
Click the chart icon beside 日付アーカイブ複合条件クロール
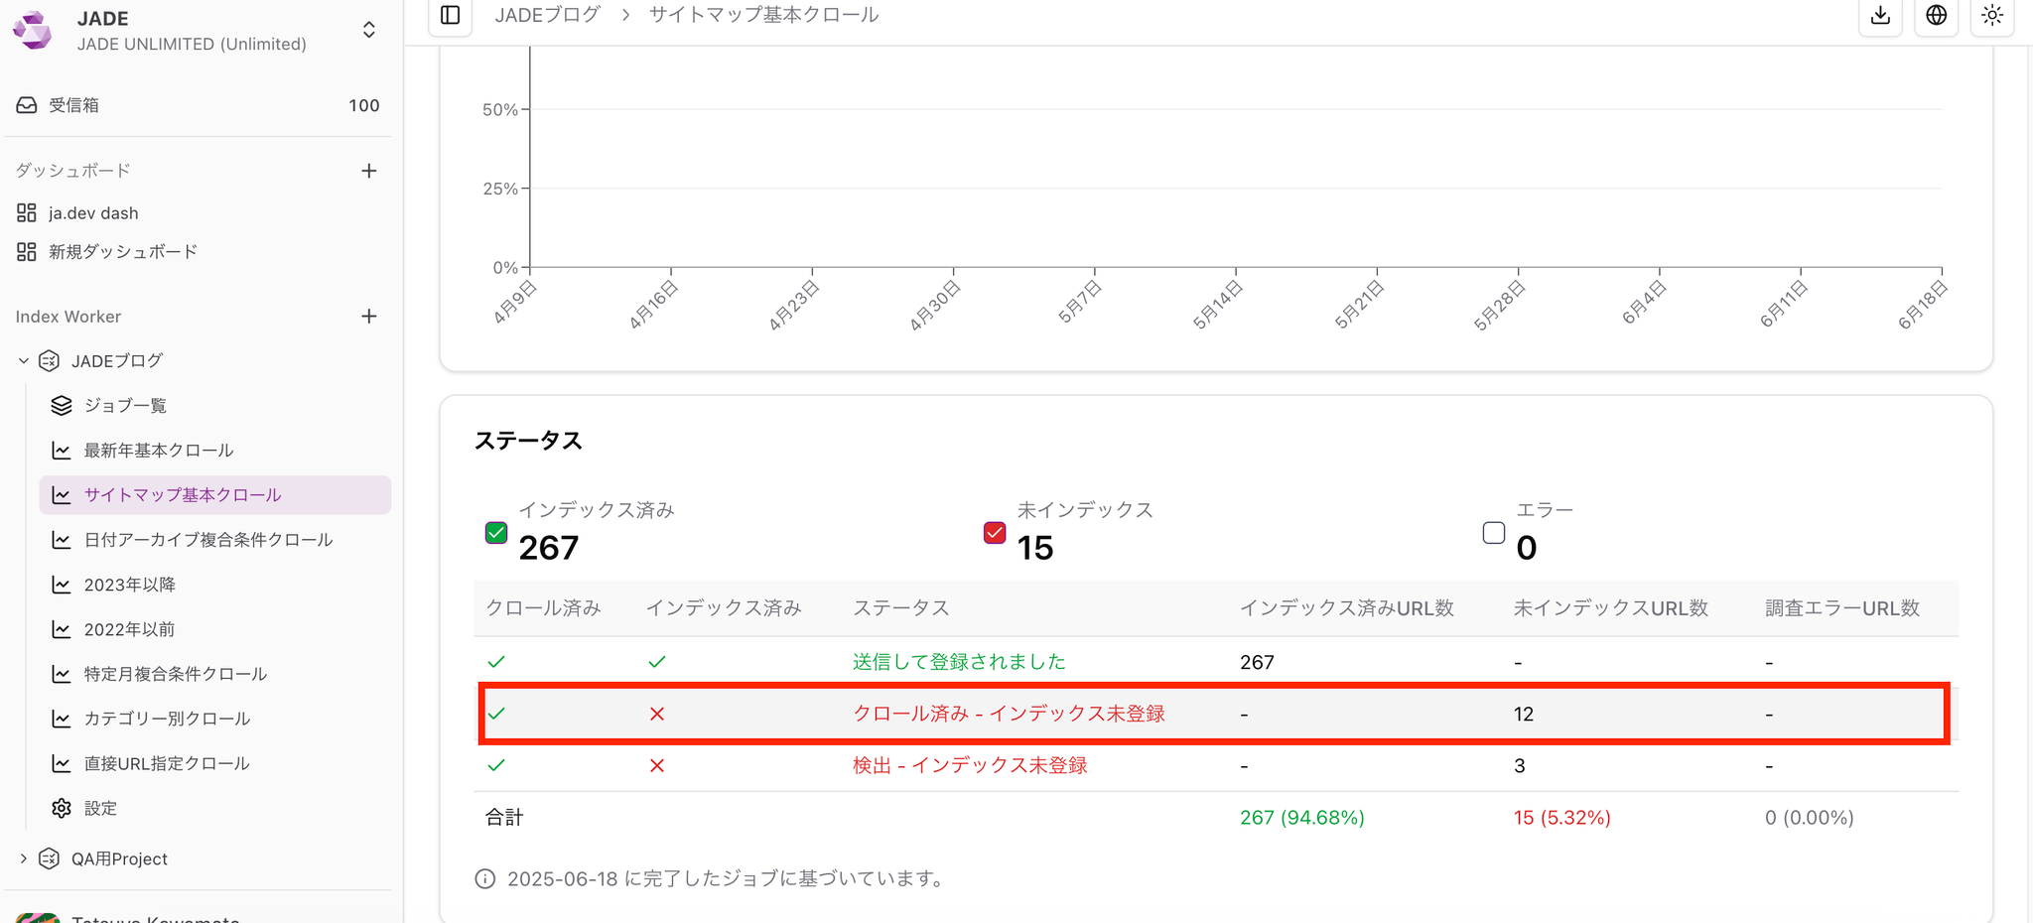click(62, 540)
